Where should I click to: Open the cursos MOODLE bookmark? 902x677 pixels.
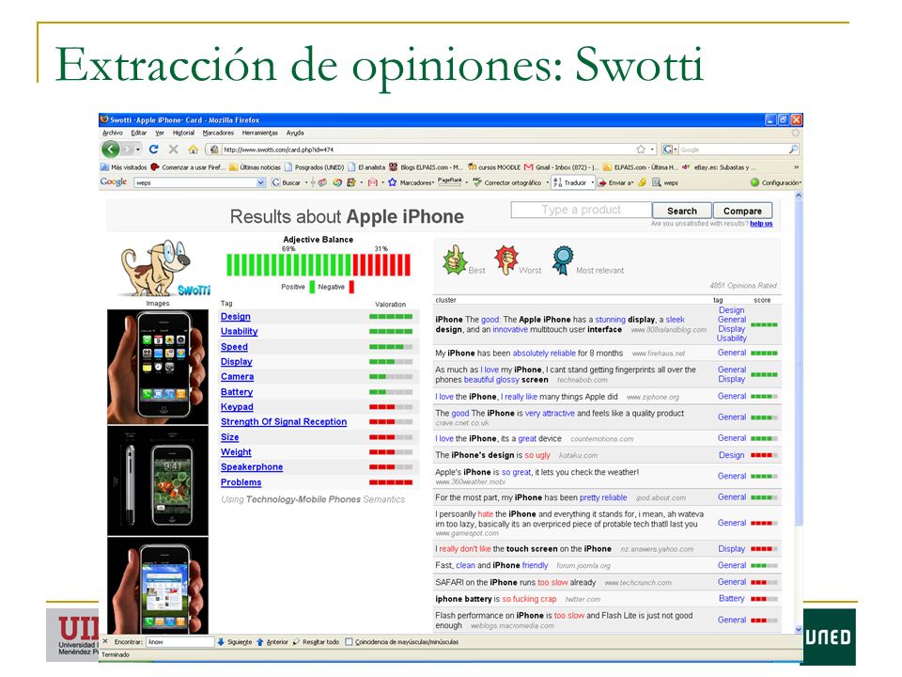point(494,167)
